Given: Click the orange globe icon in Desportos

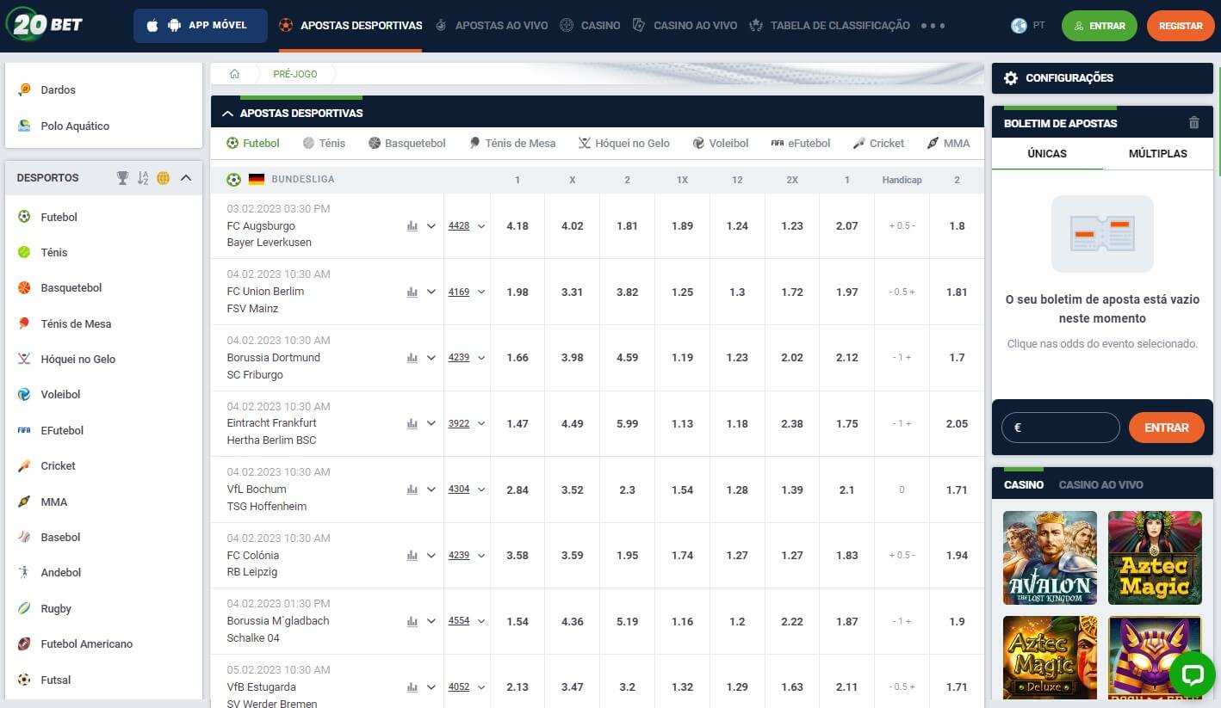Looking at the screenshot, I should click(x=163, y=178).
